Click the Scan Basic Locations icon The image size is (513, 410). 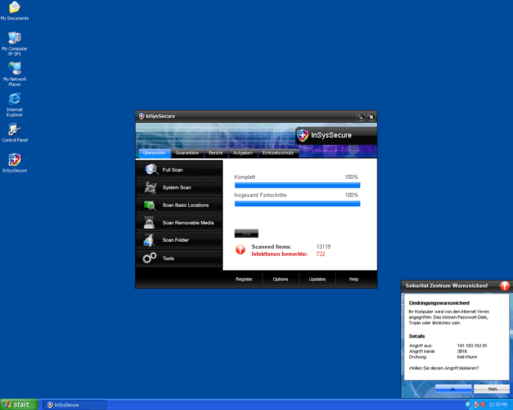[x=150, y=205]
